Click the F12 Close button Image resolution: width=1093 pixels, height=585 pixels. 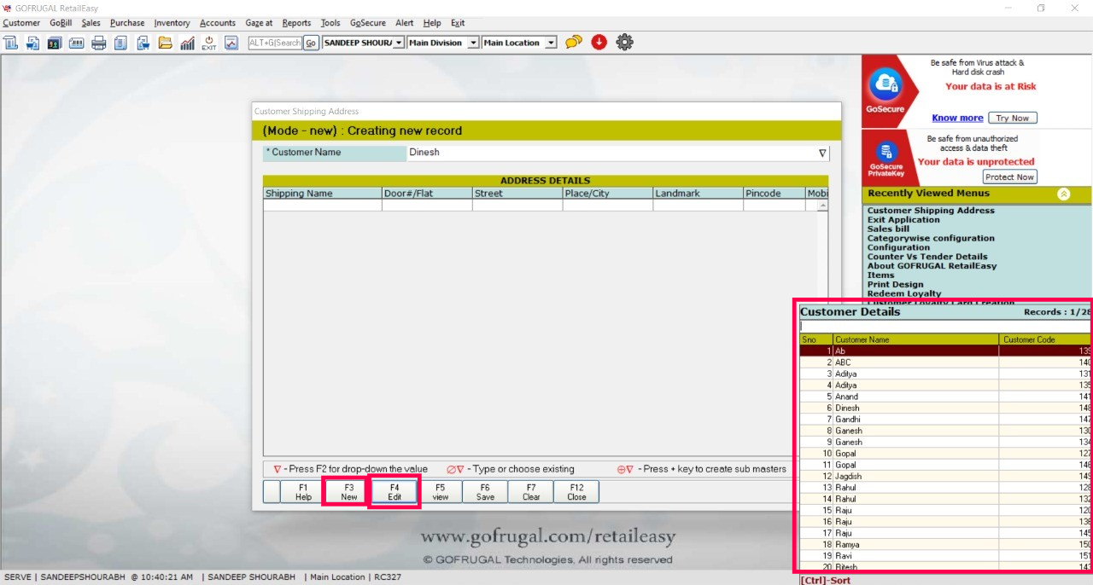pyautogui.click(x=576, y=492)
